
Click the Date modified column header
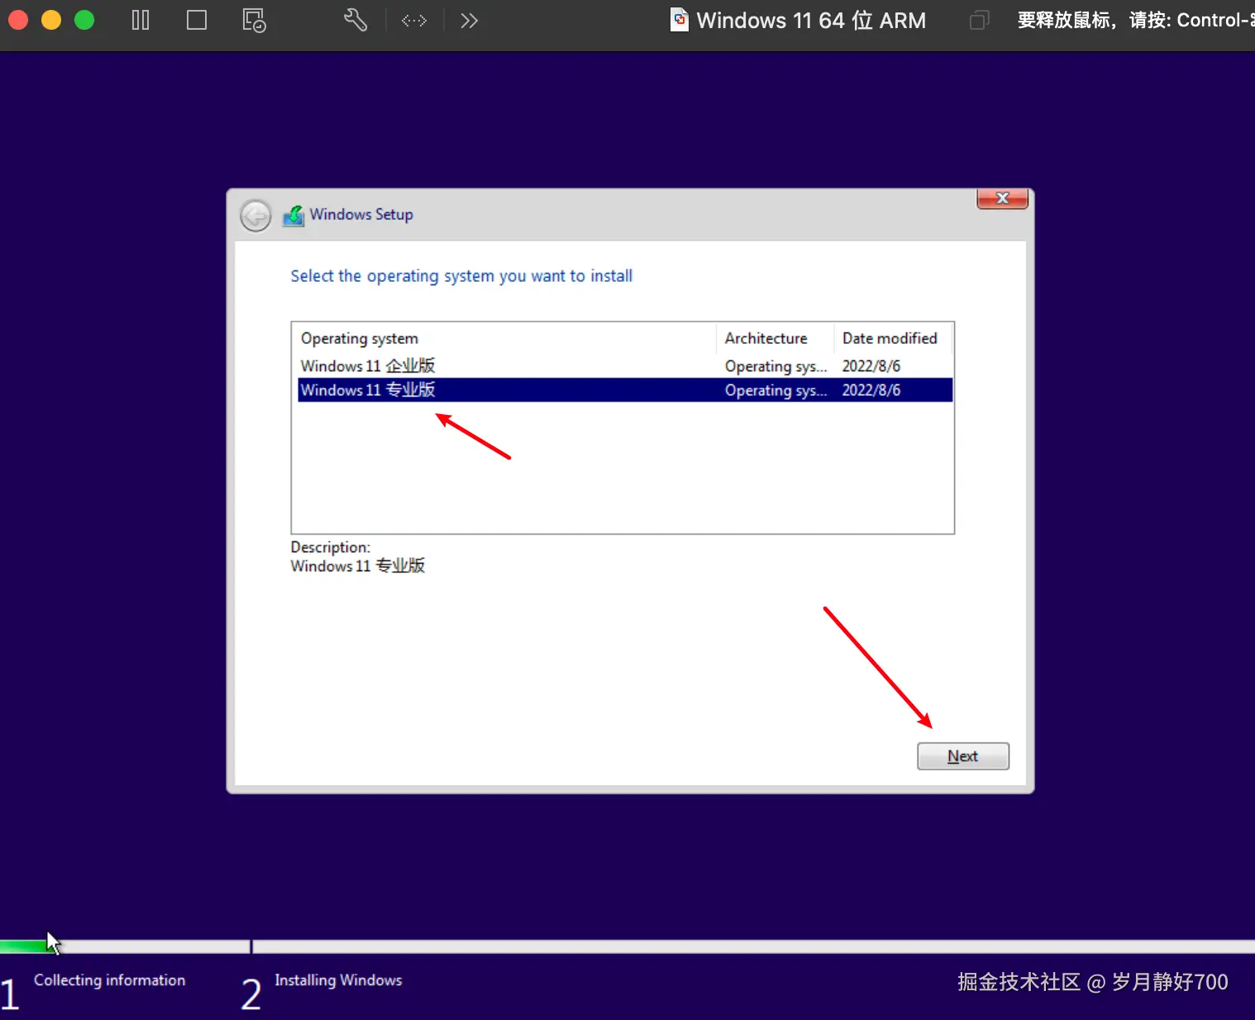point(893,338)
